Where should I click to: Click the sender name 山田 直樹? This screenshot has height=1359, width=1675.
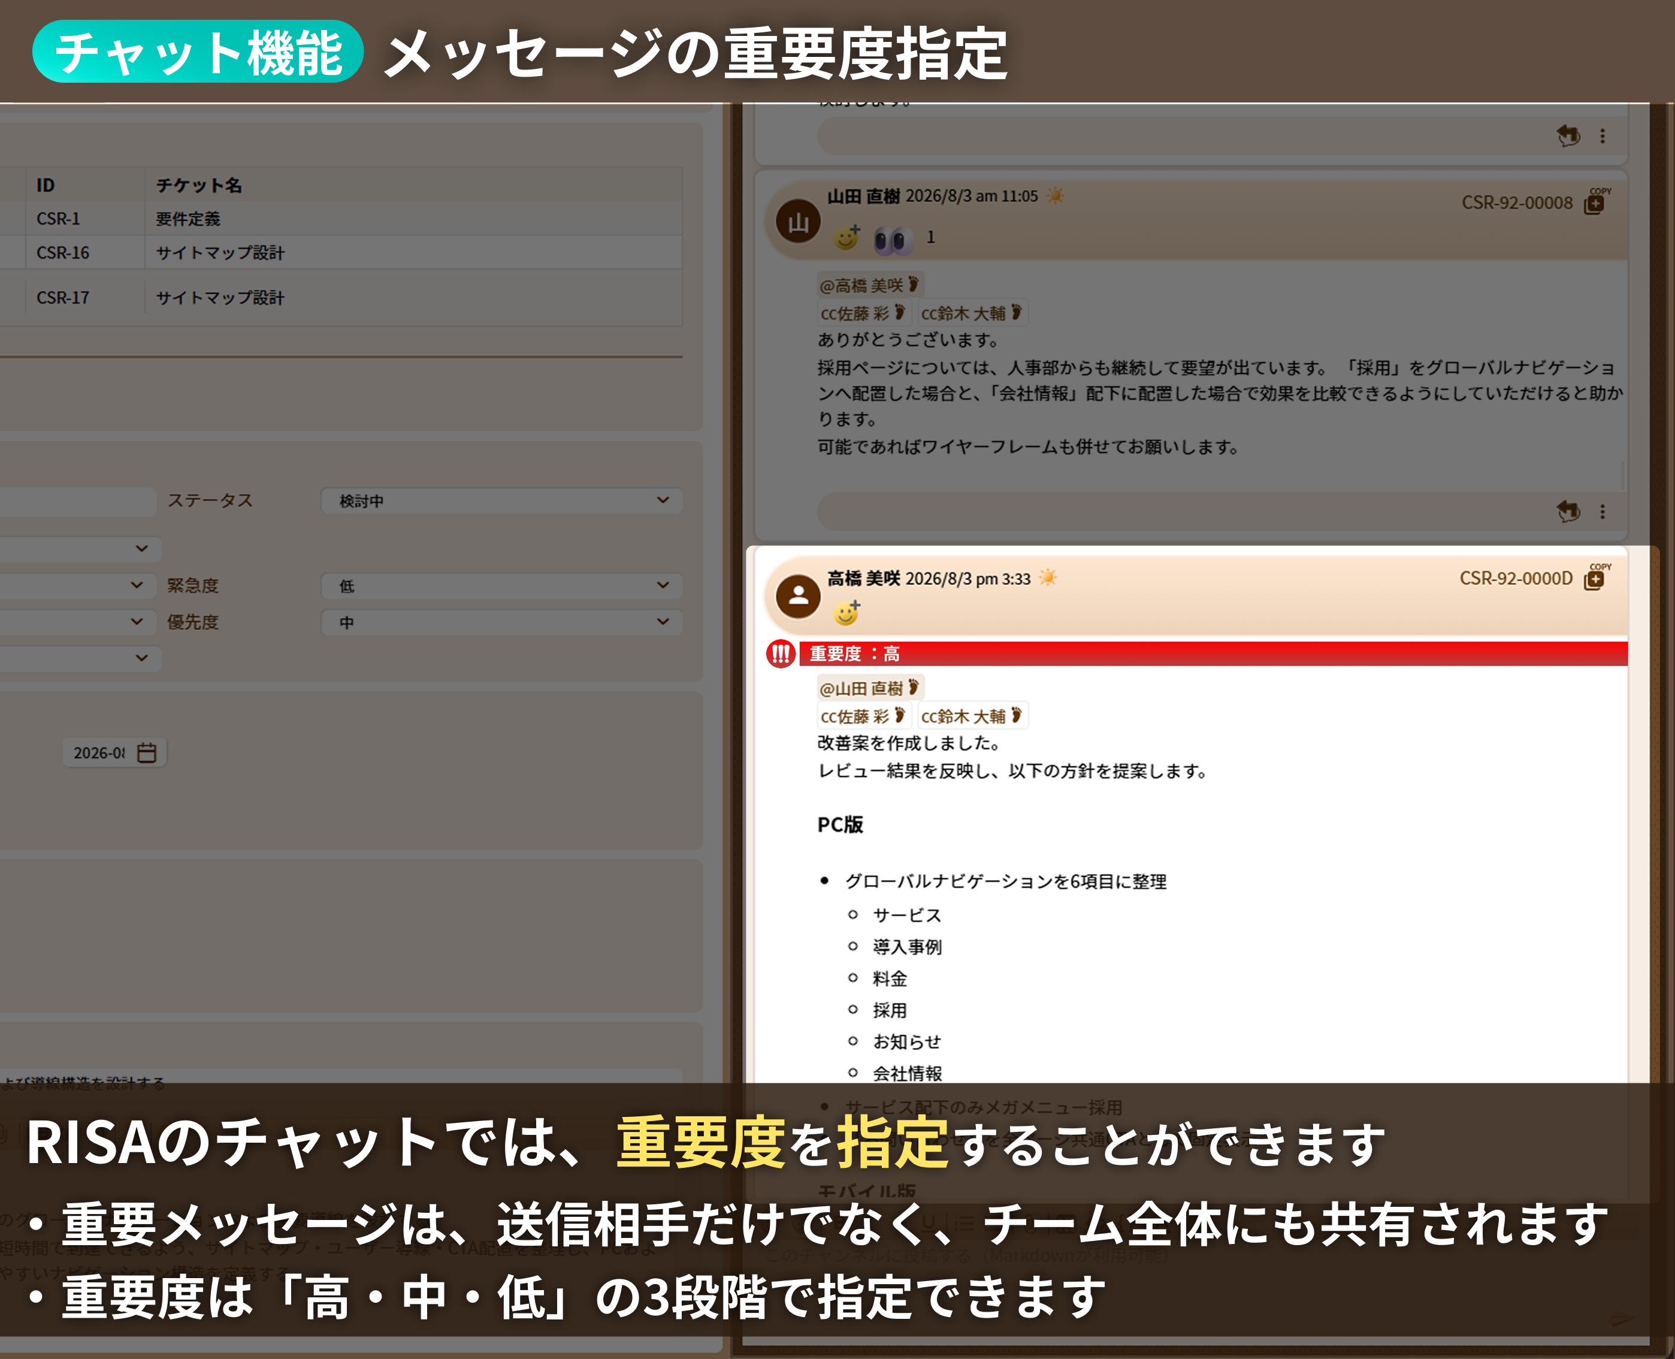[x=863, y=196]
